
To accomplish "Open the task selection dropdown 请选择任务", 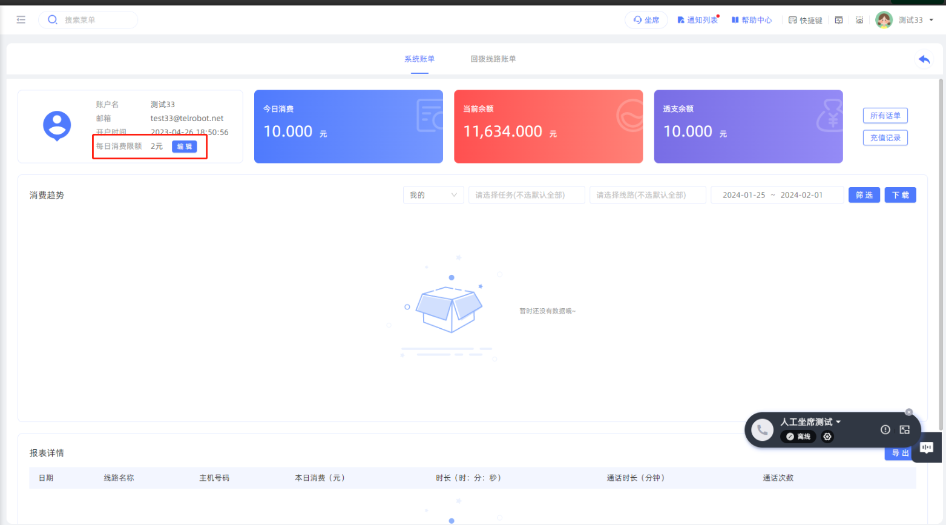I will click(526, 195).
